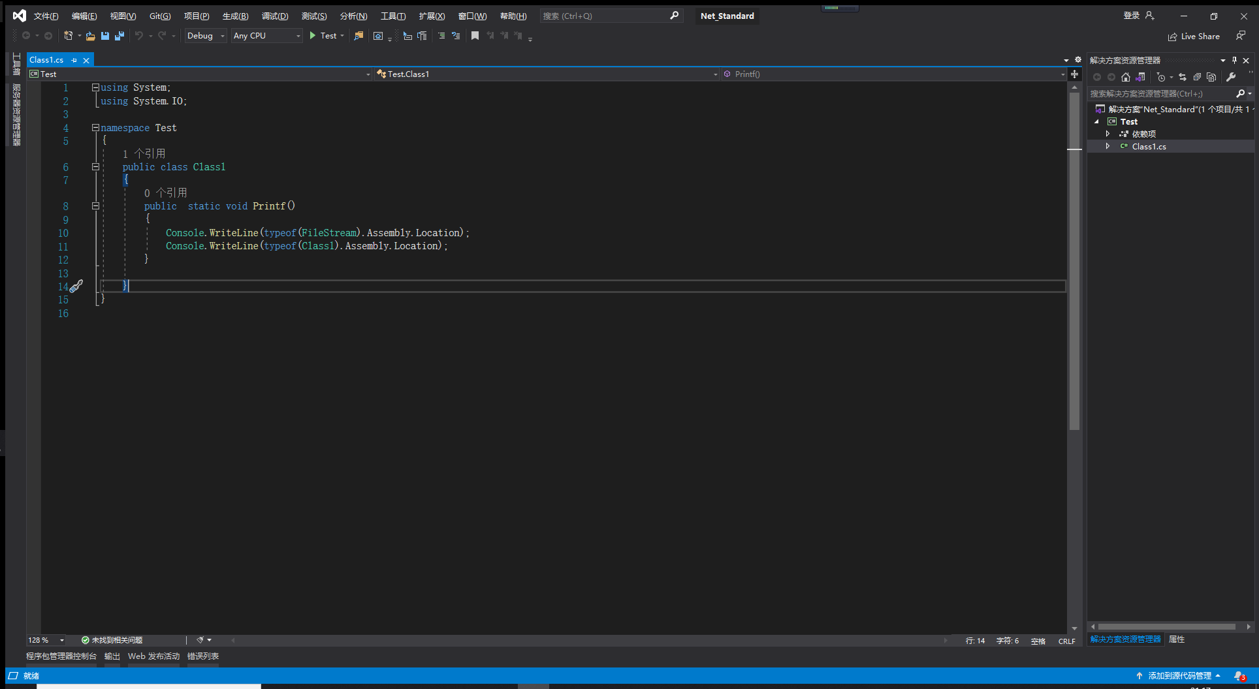Click the Find in Files icon
The image size is (1259, 689).
[359, 36]
